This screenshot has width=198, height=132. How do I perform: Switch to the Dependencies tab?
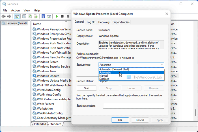[121, 22]
